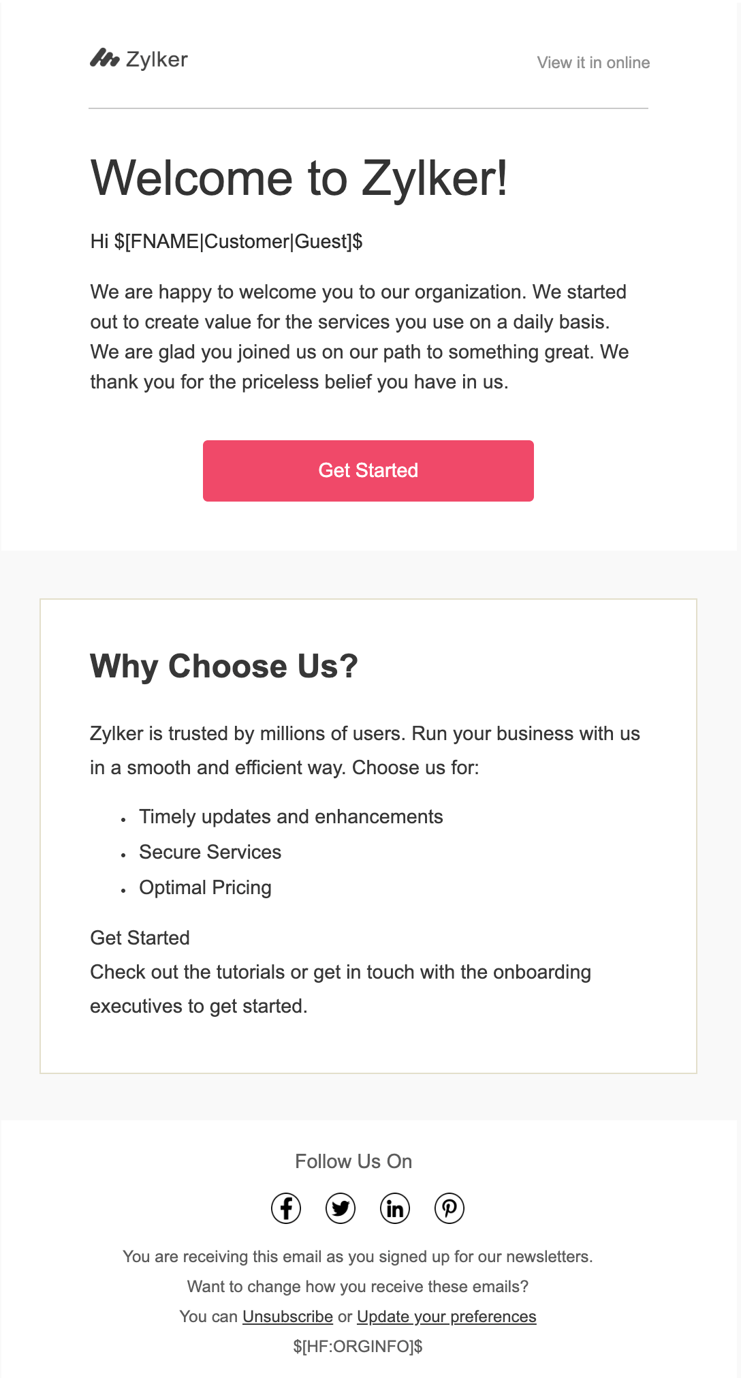Open Zylker's LinkedIn page icon
The height and width of the screenshot is (1378, 741).
click(394, 1208)
